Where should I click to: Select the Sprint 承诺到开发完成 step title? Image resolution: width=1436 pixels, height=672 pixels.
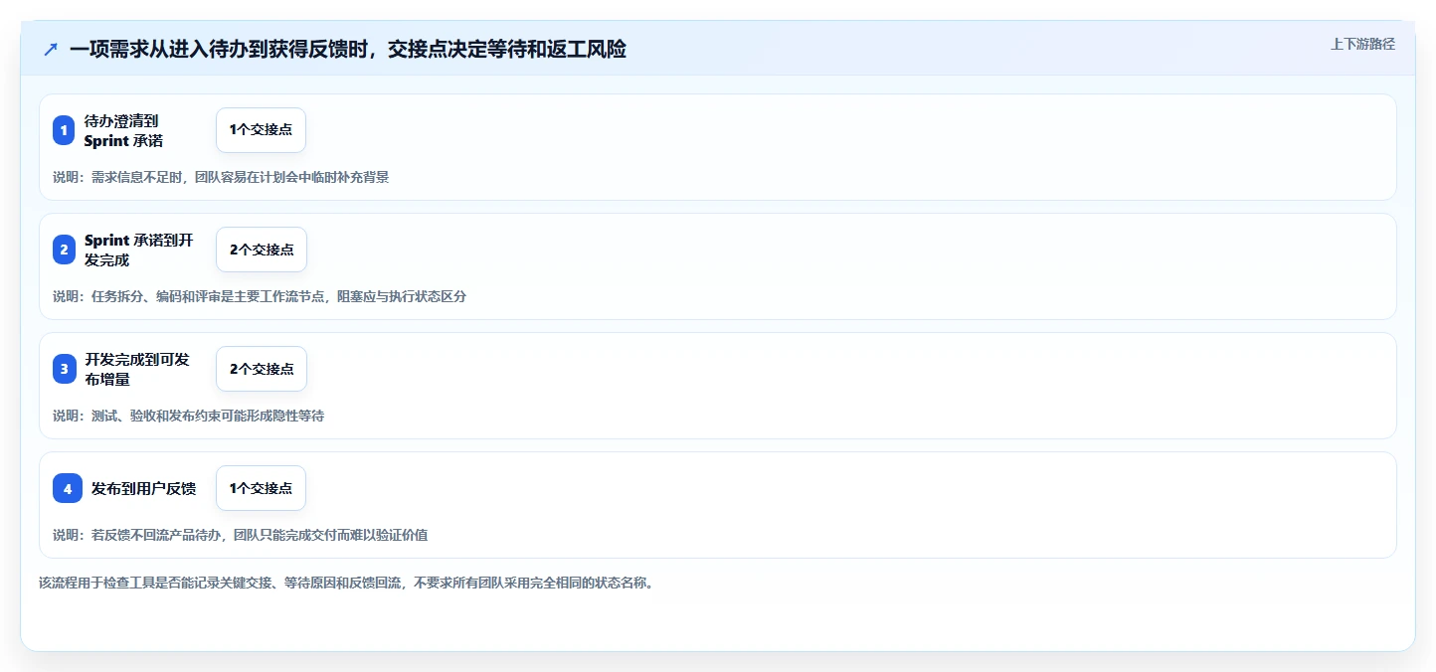coord(139,250)
